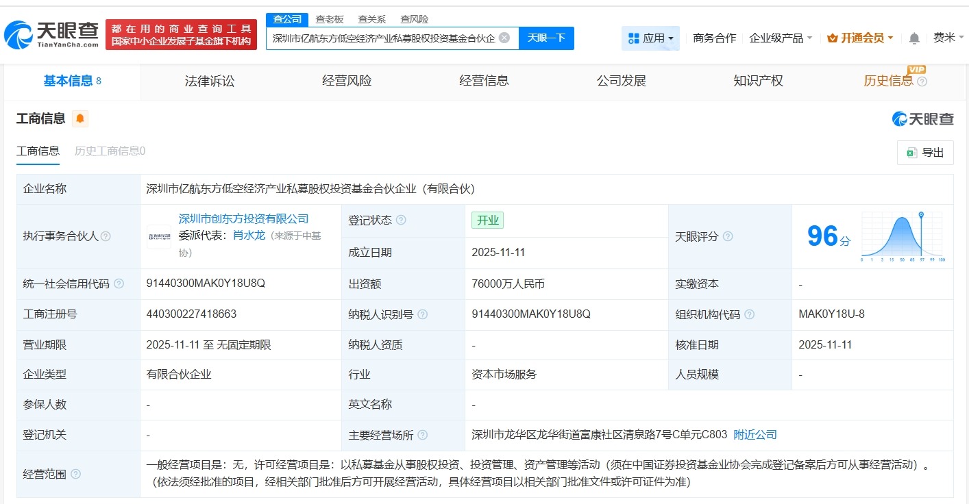Switch to the 查老板 search tab
This screenshot has width=969, height=504.
(x=328, y=19)
